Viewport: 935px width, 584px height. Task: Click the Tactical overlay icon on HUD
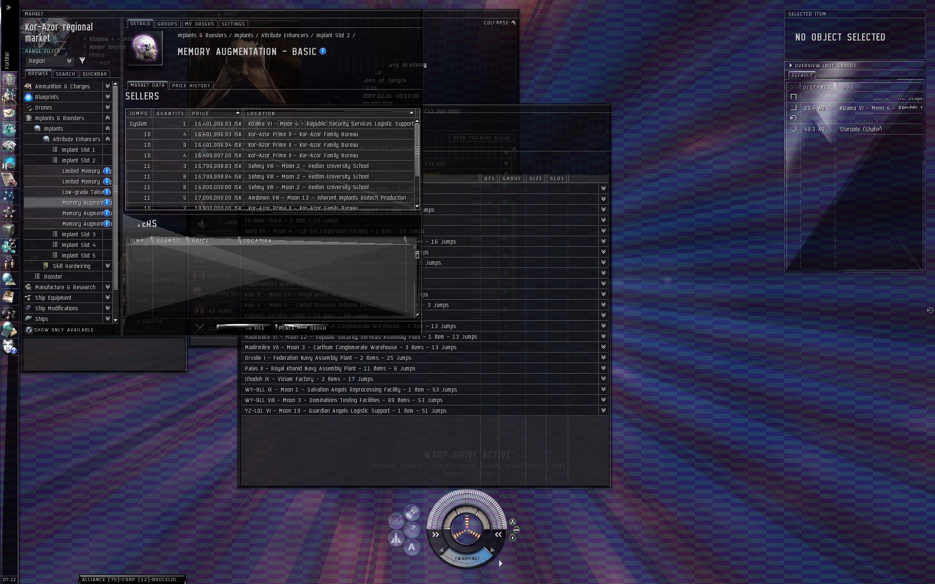[396, 521]
